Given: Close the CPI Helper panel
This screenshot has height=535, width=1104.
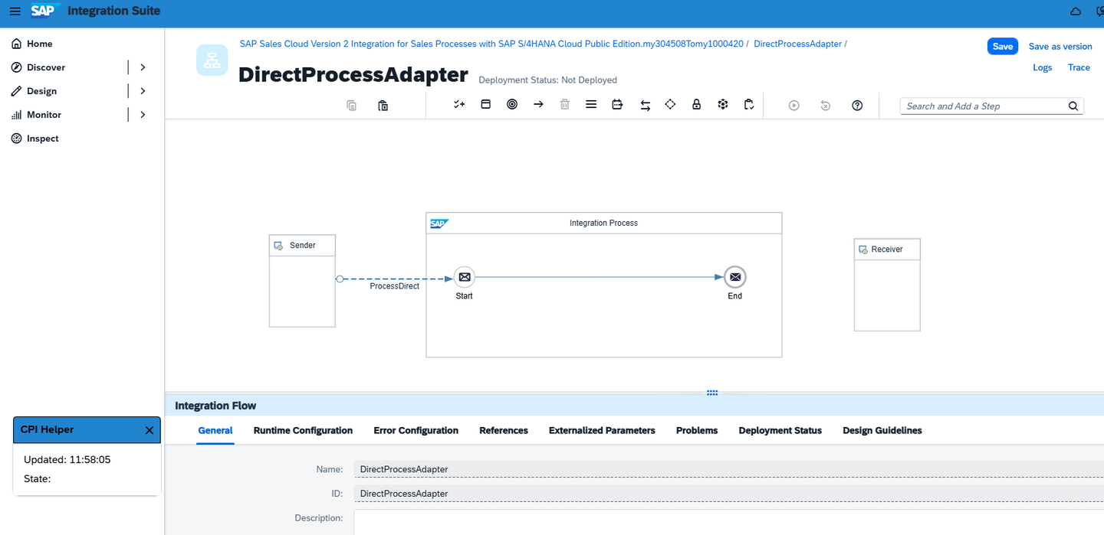Looking at the screenshot, I should pyautogui.click(x=149, y=430).
